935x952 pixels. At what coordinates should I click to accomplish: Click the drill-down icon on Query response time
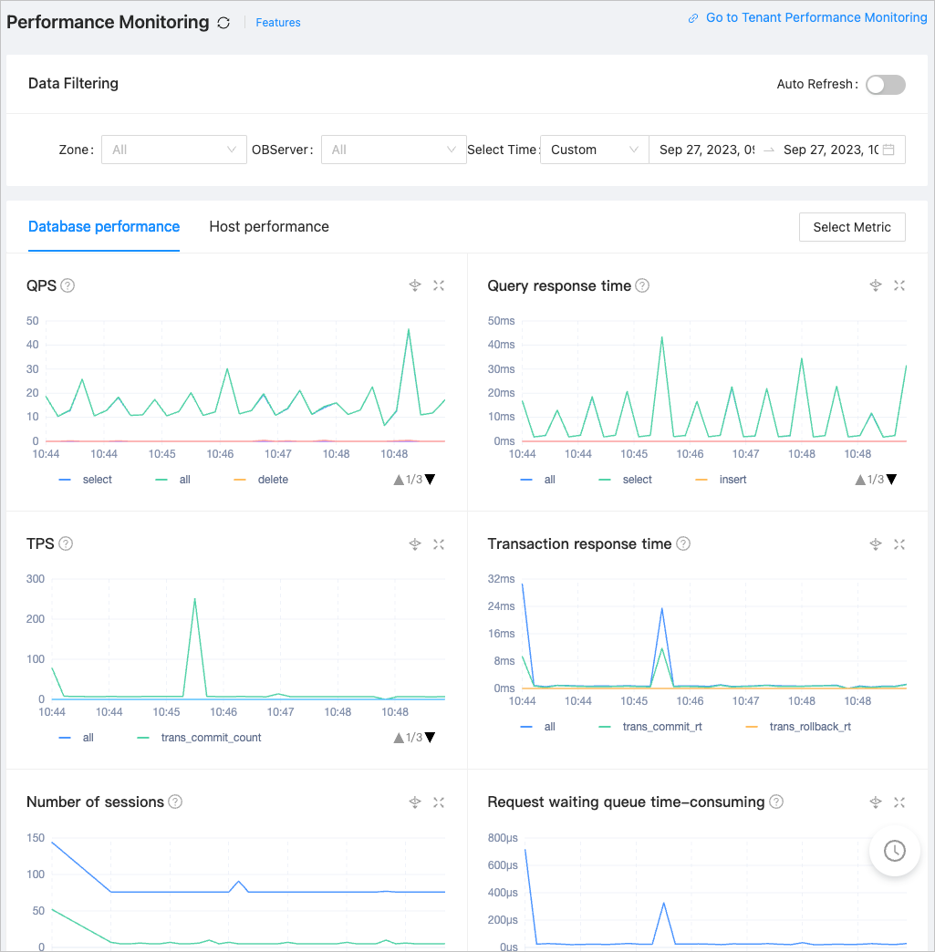coord(876,285)
